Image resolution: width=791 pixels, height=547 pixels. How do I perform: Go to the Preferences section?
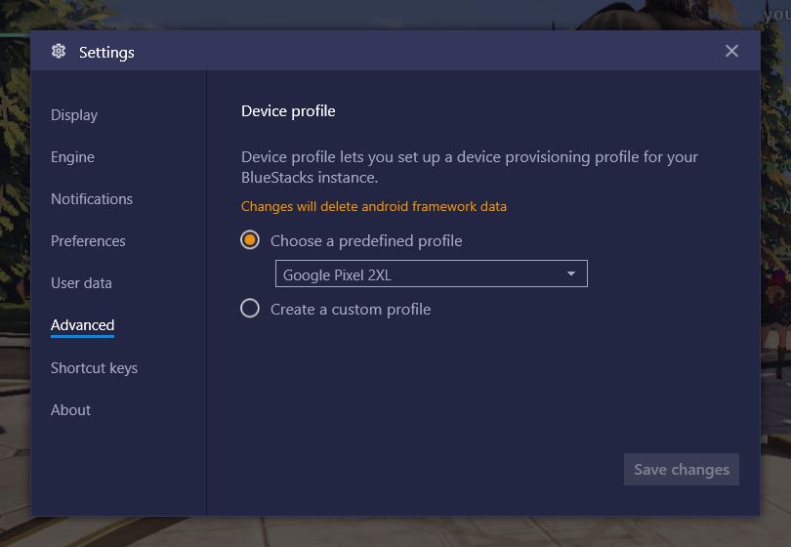click(88, 240)
